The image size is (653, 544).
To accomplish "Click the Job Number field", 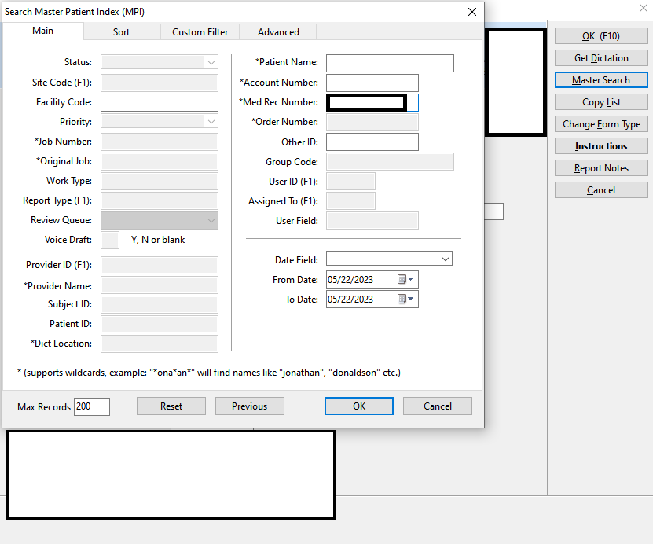I will click(x=159, y=142).
